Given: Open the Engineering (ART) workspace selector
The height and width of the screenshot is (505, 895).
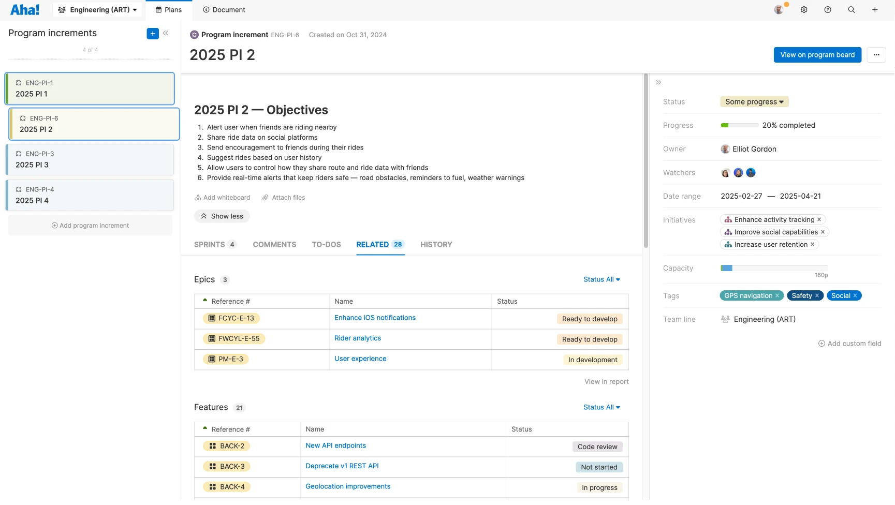Looking at the screenshot, I should point(97,9).
